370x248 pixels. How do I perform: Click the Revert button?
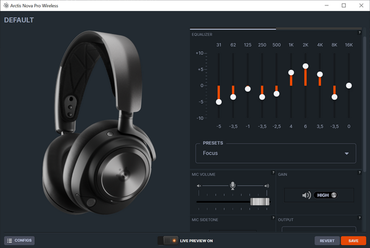click(327, 241)
